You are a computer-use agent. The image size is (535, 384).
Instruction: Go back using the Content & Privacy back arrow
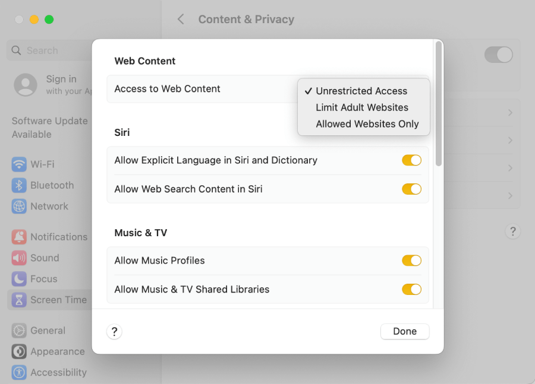[x=181, y=19]
